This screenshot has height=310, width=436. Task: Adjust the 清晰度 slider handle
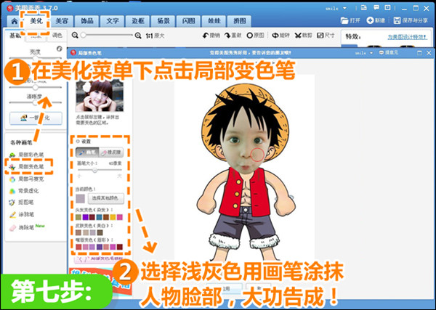(x=35, y=102)
